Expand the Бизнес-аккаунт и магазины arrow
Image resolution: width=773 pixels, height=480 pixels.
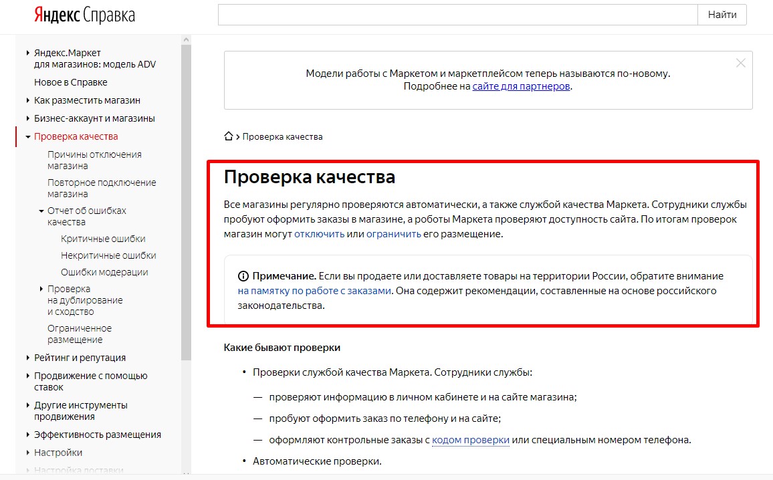click(x=27, y=118)
